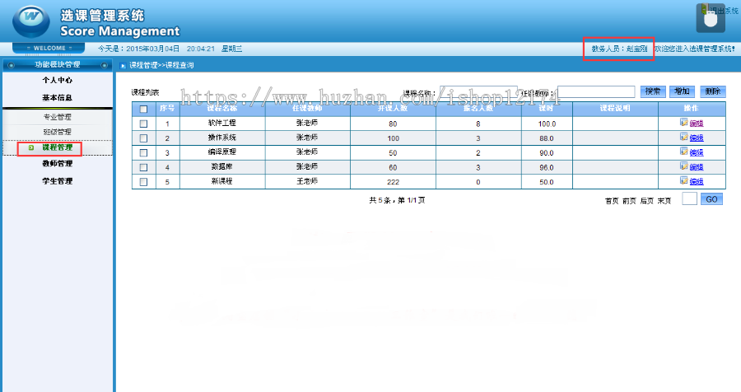Viewport: 741px width, 392px height.
Task: Check the checkbox for 编译原理 row
Action: coord(143,153)
